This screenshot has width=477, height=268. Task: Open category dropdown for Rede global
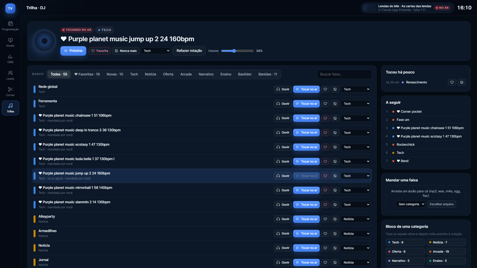[356, 89]
